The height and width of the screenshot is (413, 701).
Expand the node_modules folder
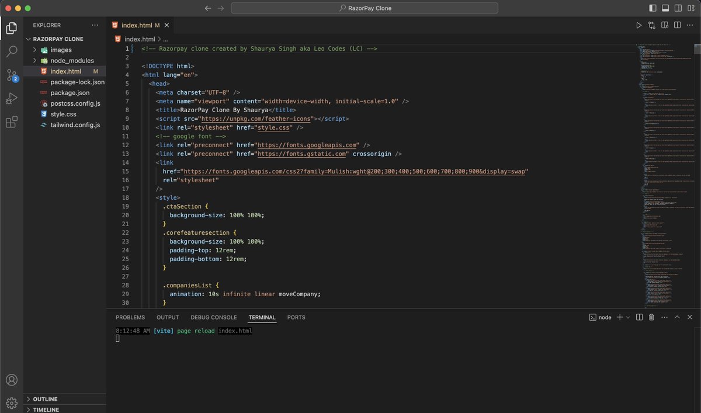coord(65,60)
